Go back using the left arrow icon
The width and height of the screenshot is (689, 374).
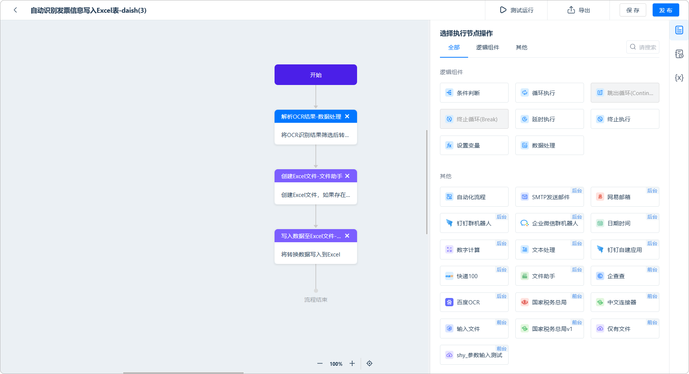pos(15,10)
